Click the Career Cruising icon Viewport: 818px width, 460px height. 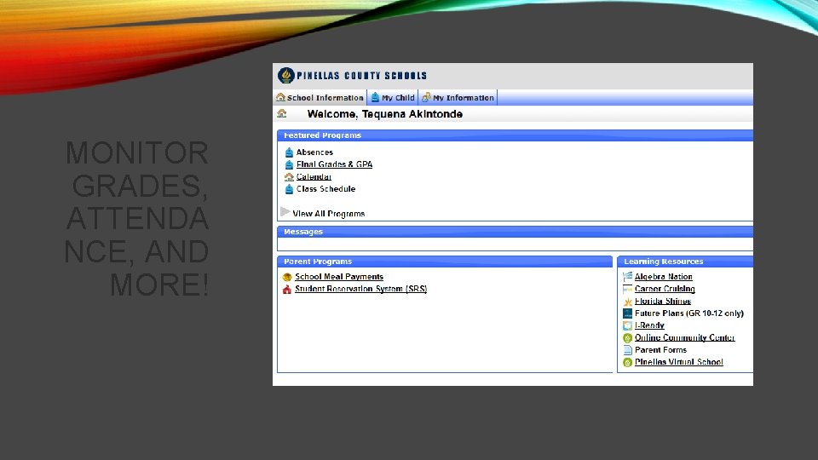(628, 289)
